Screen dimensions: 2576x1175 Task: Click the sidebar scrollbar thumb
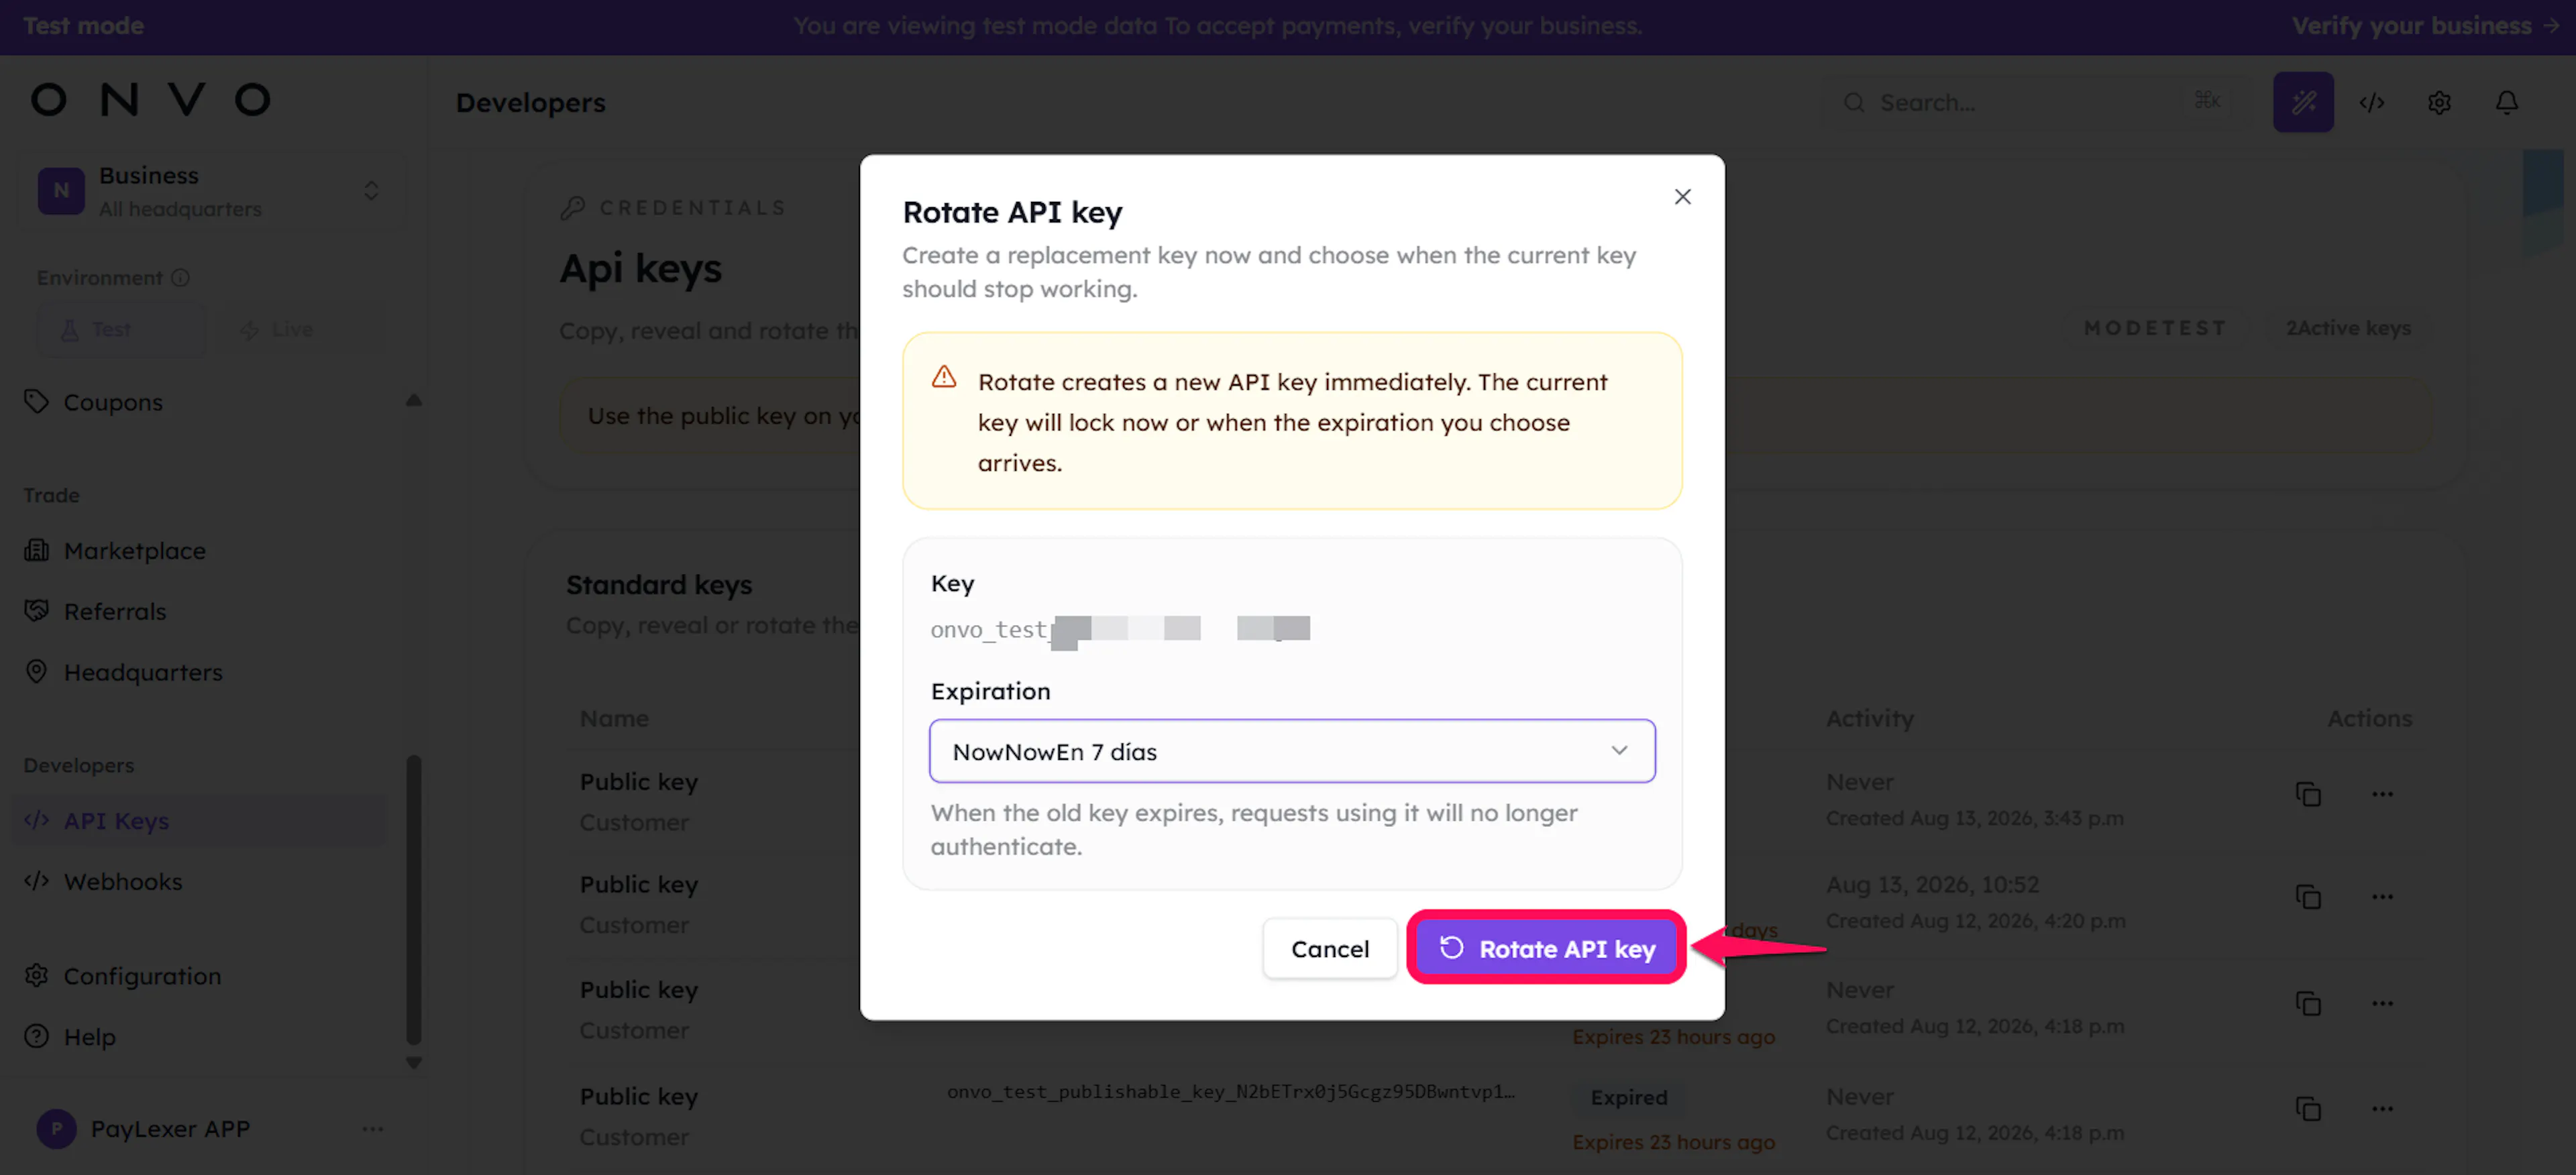414,901
